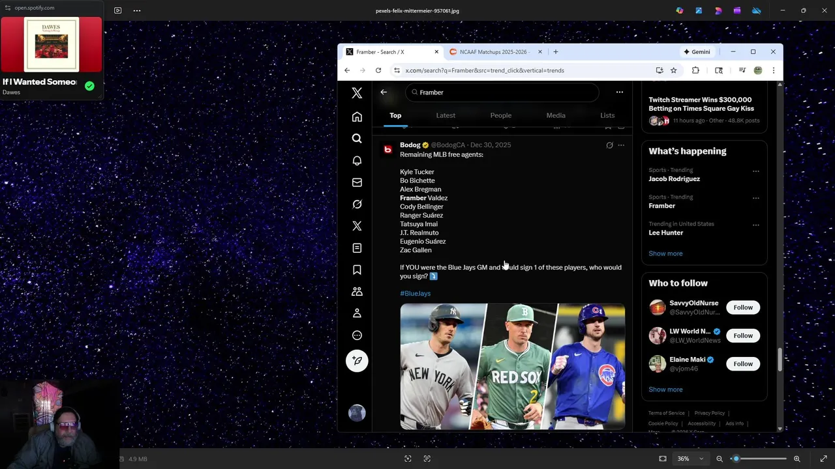Follow LW World News

coord(743,335)
